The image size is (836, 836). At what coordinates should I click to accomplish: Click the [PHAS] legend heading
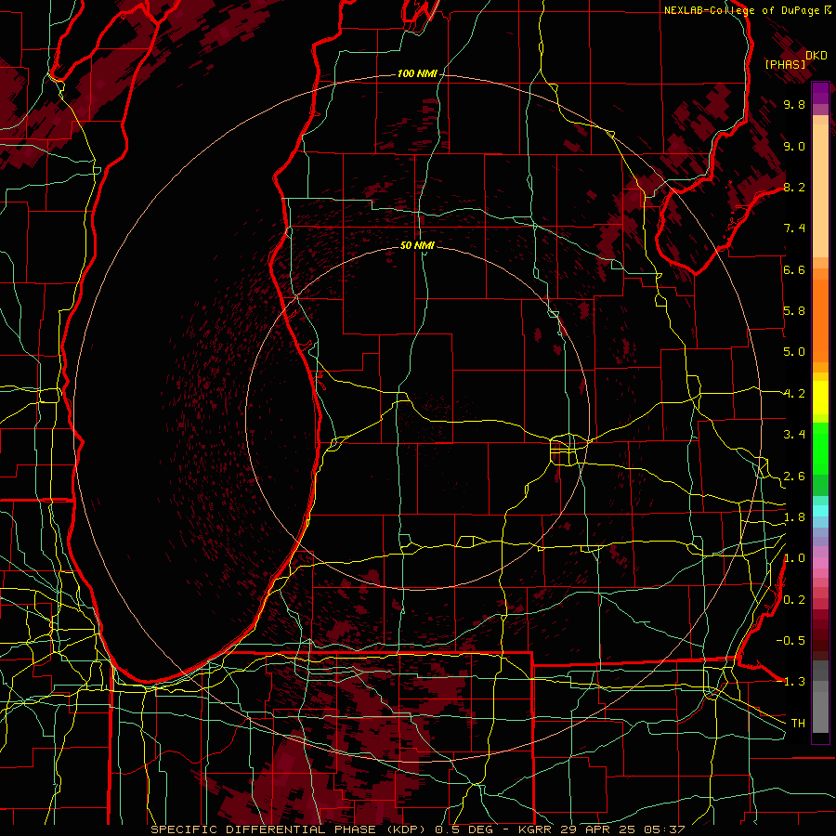point(785,64)
